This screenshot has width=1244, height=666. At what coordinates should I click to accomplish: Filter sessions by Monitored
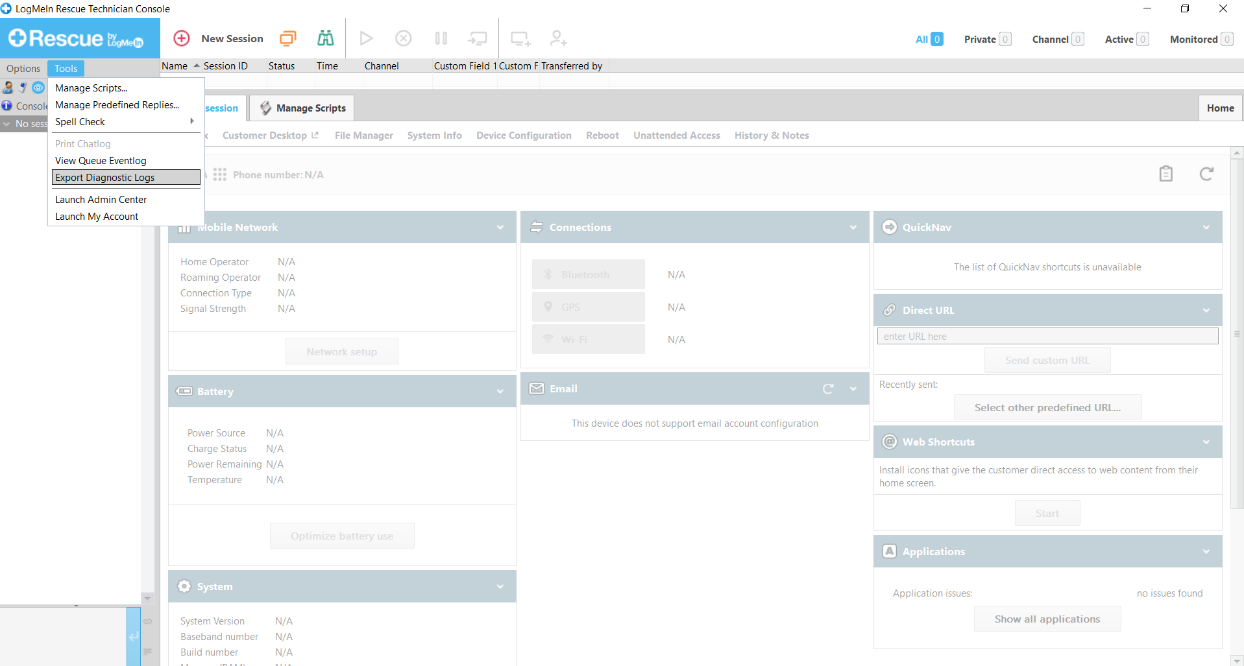pyautogui.click(x=1201, y=39)
